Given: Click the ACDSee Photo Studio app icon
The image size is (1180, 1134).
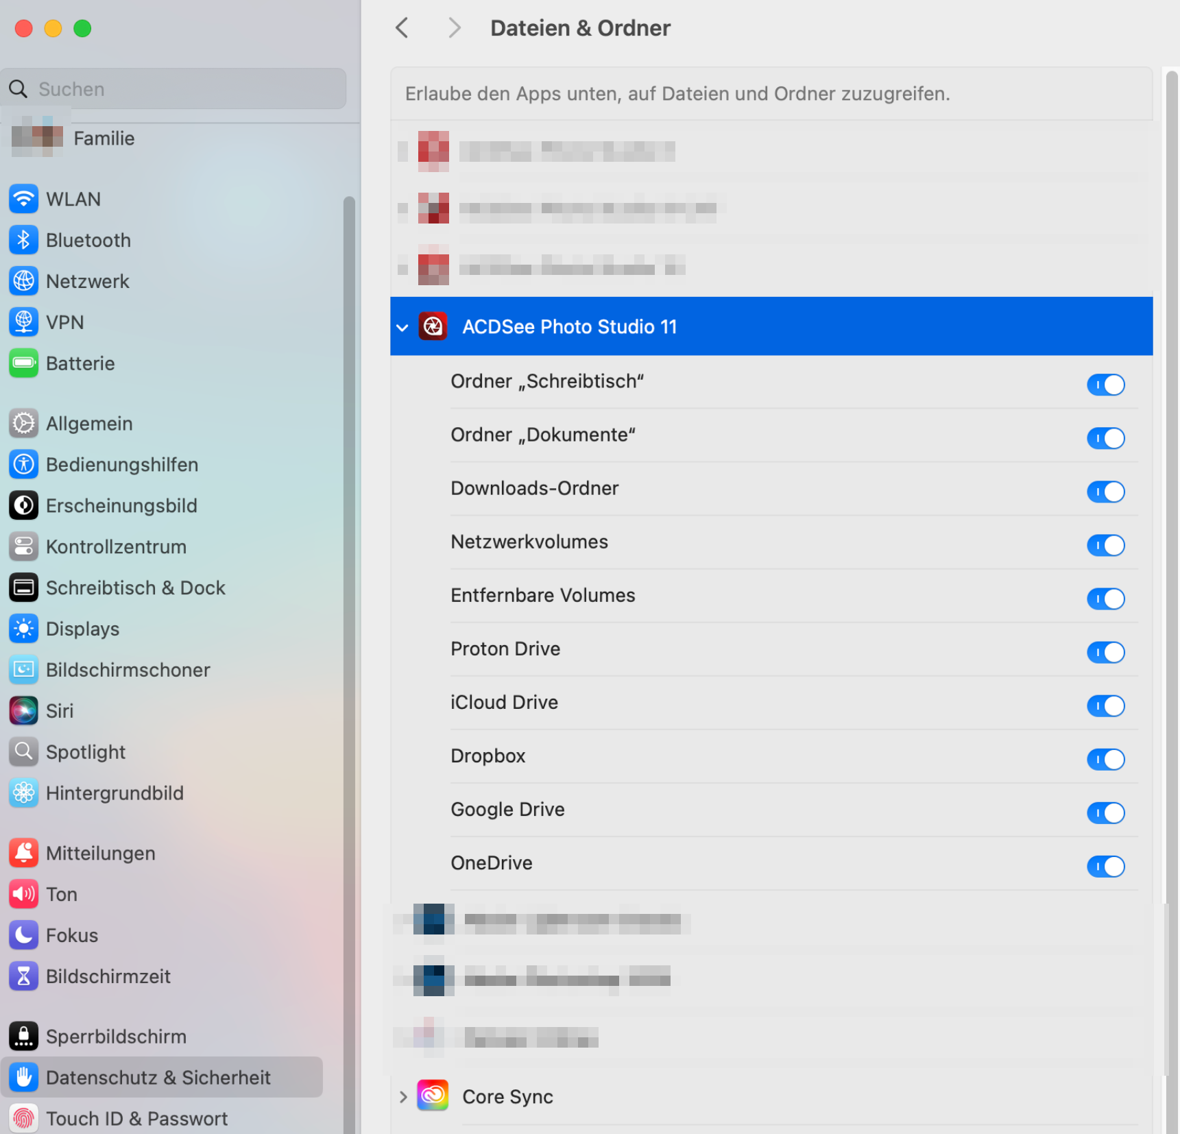Looking at the screenshot, I should tap(433, 326).
